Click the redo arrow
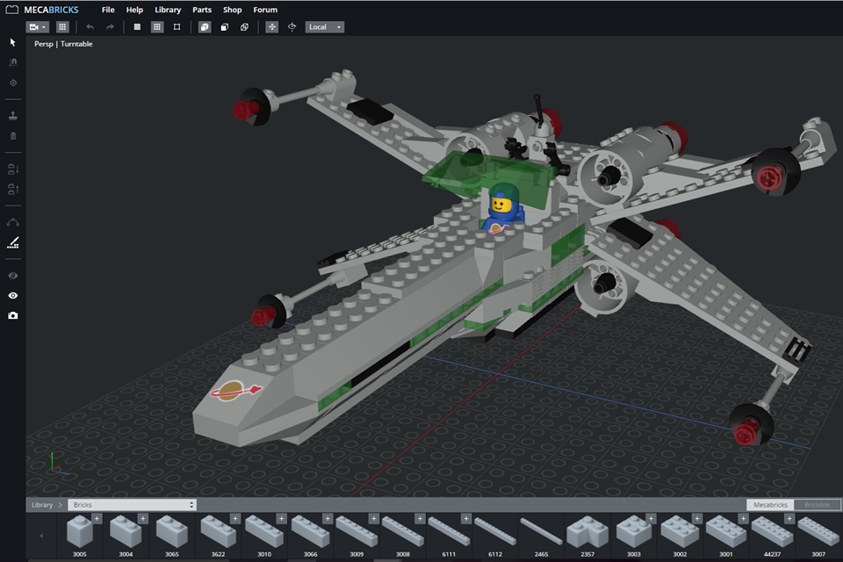This screenshot has width=843, height=562. tap(110, 27)
